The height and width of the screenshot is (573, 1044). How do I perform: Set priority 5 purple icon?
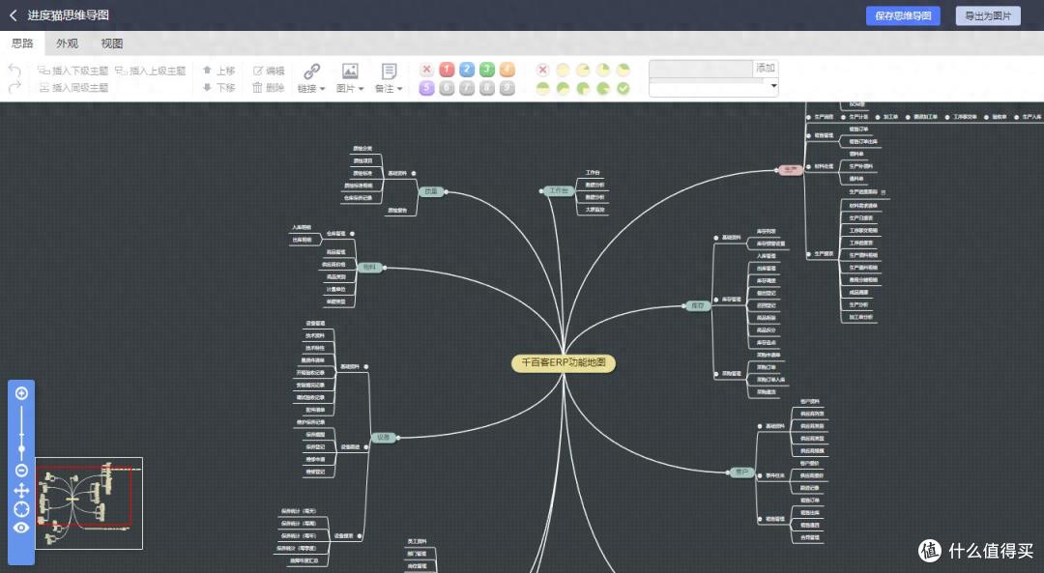click(x=427, y=88)
